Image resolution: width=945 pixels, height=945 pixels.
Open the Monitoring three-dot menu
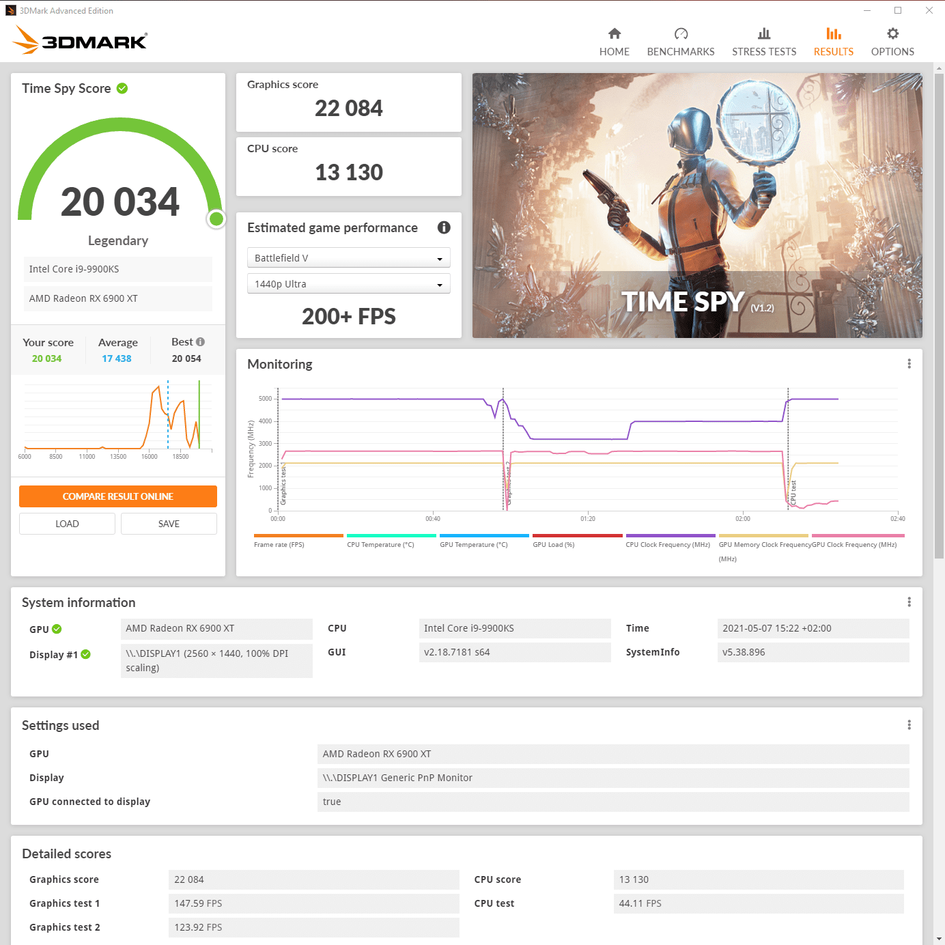pyautogui.click(x=909, y=364)
